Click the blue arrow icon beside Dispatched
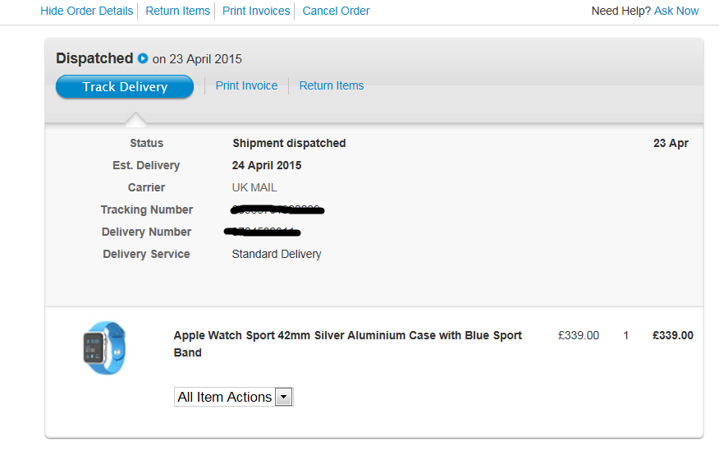The image size is (719, 451). (x=143, y=58)
